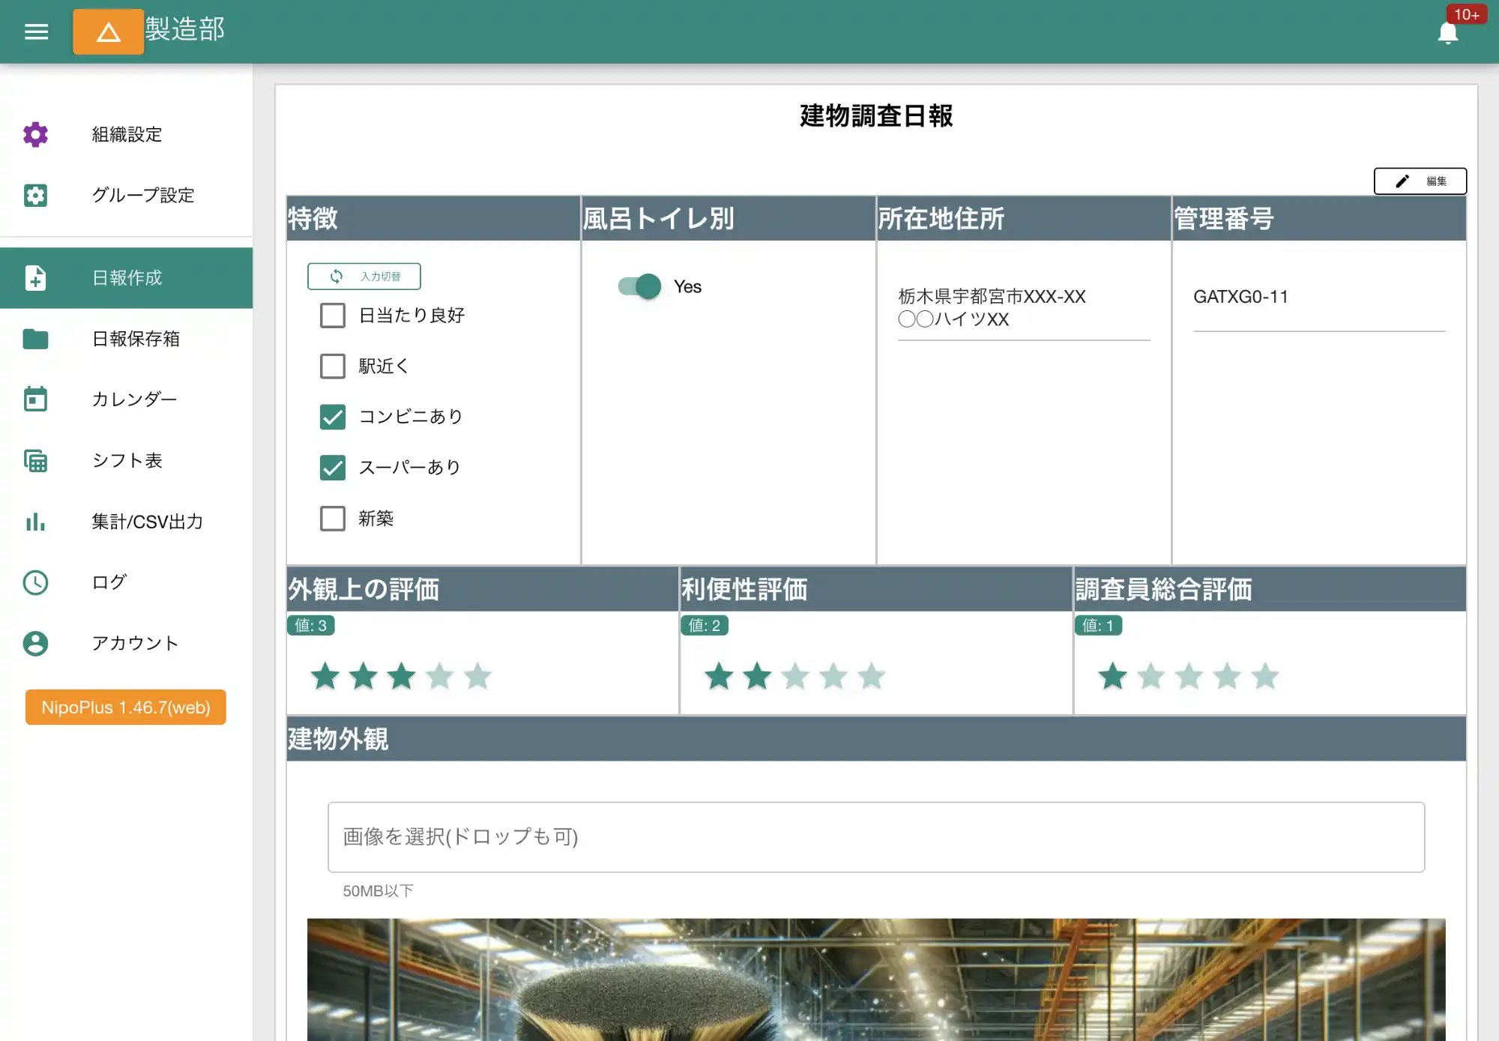Click the notification bell icon
This screenshot has width=1499, height=1041.
coord(1447,33)
